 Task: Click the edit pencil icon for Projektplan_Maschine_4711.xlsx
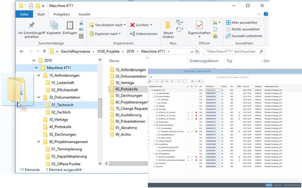click(192, 132)
